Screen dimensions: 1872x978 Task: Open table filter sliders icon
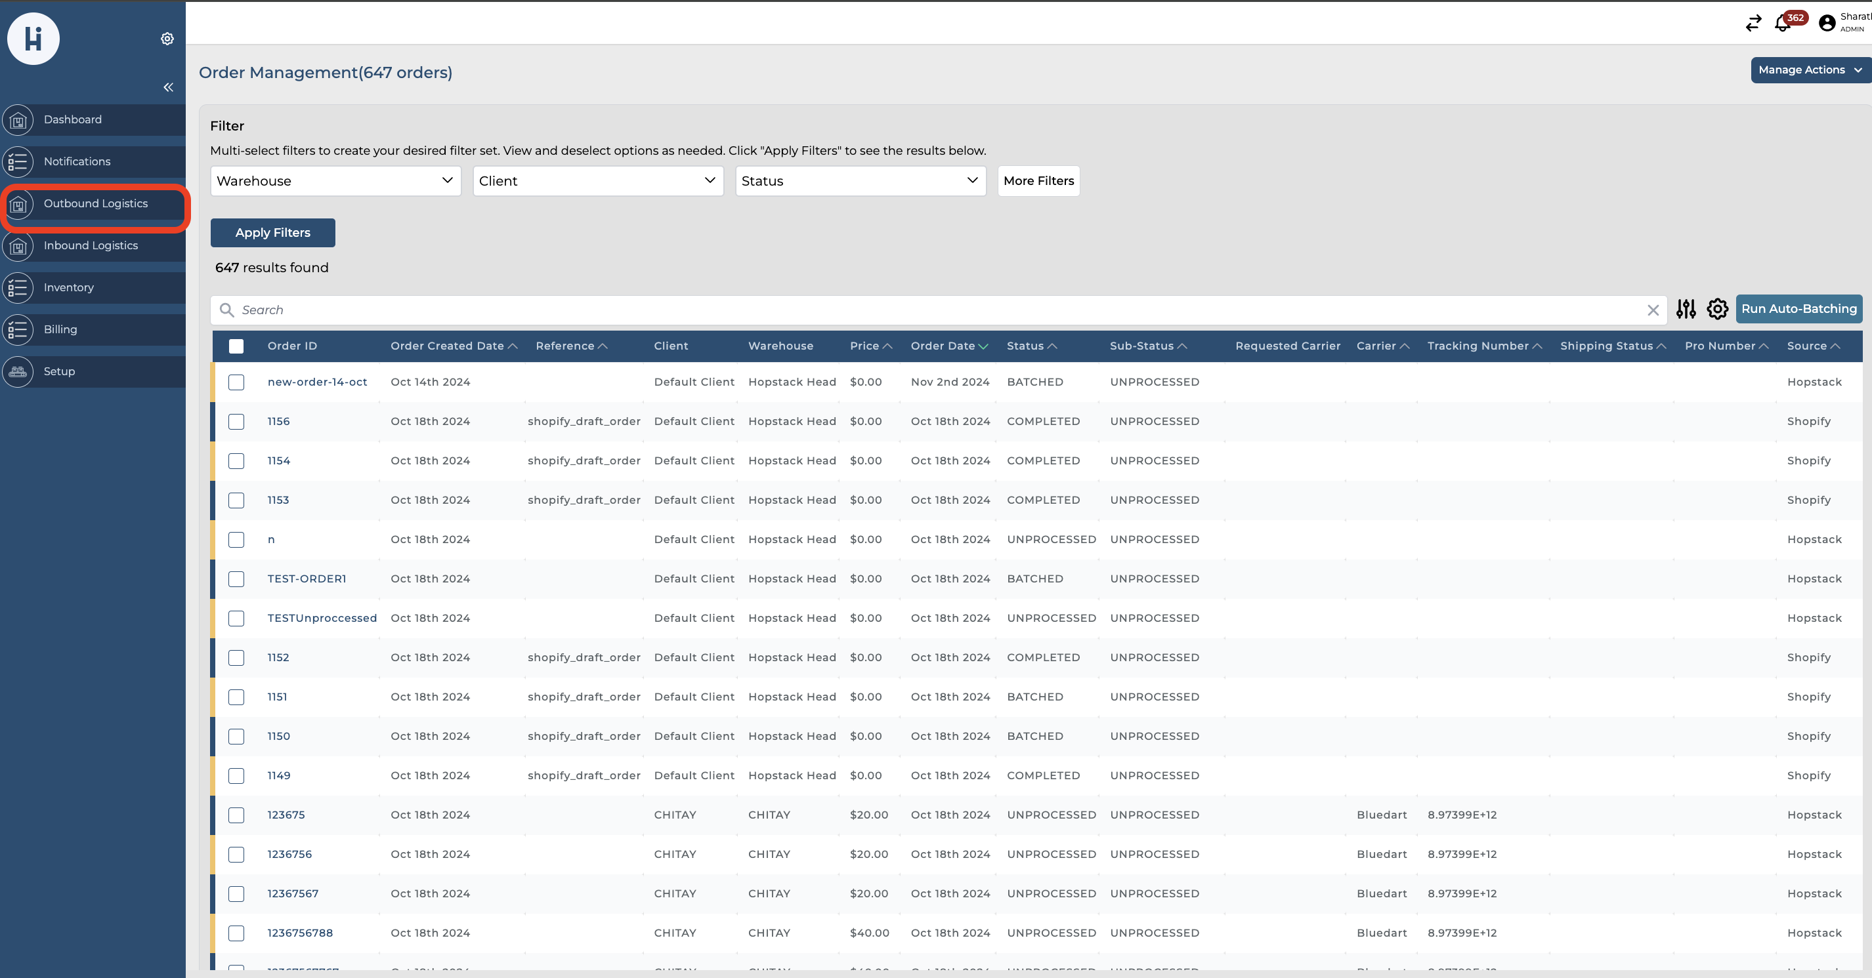click(x=1685, y=310)
